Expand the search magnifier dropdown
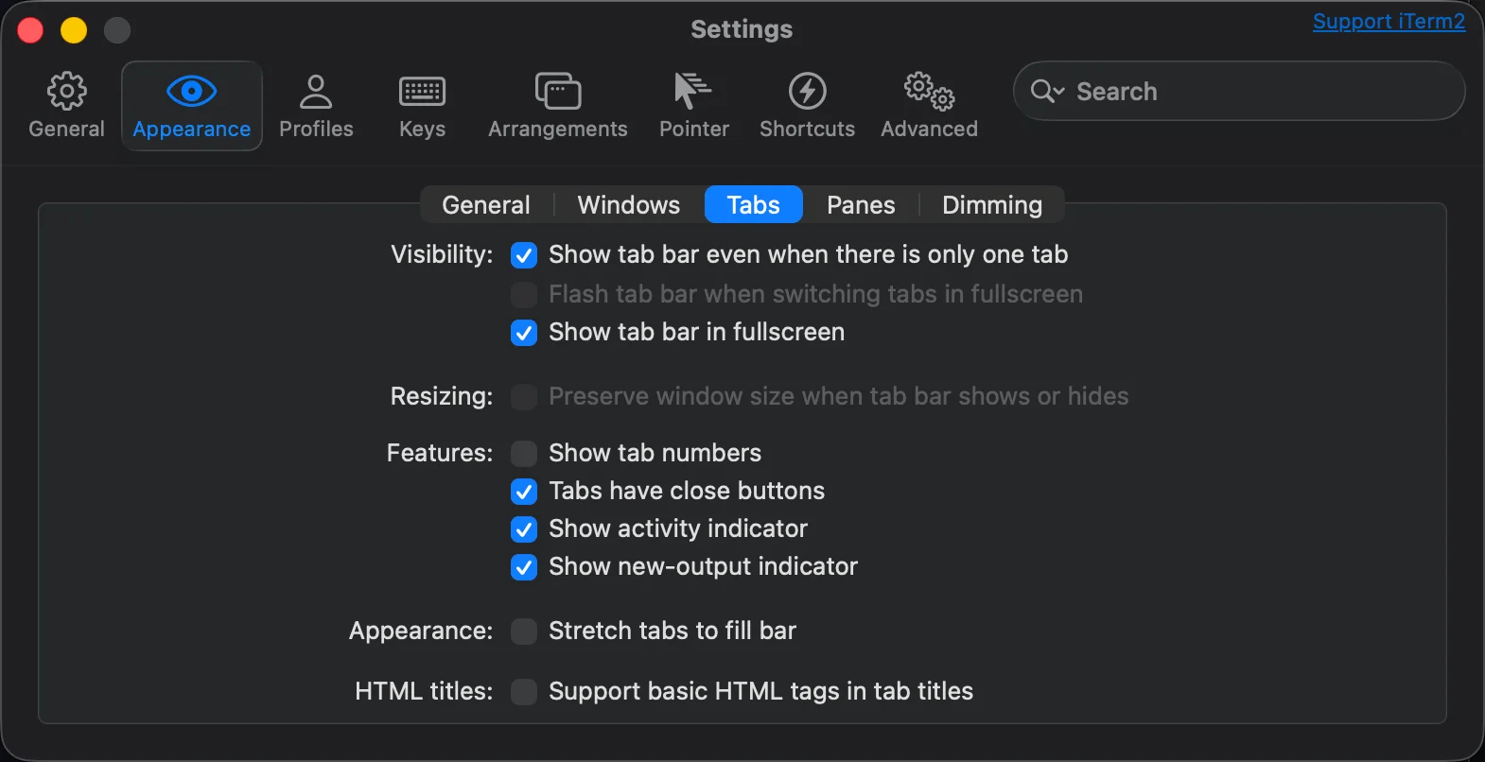This screenshot has width=1485, height=762. tap(1047, 92)
